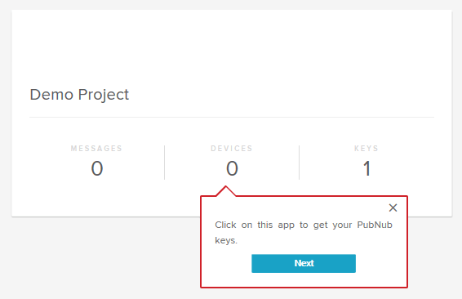Click the horizontal divider under Demo Project
462x299 pixels.
tap(232, 117)
